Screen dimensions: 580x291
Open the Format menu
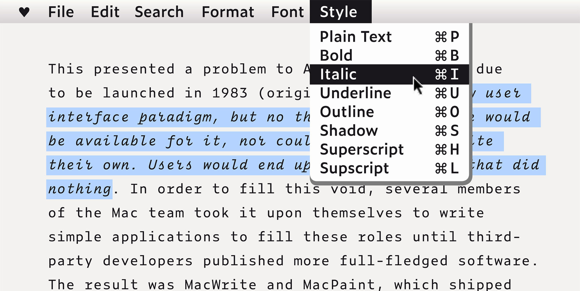pos(227,12)
